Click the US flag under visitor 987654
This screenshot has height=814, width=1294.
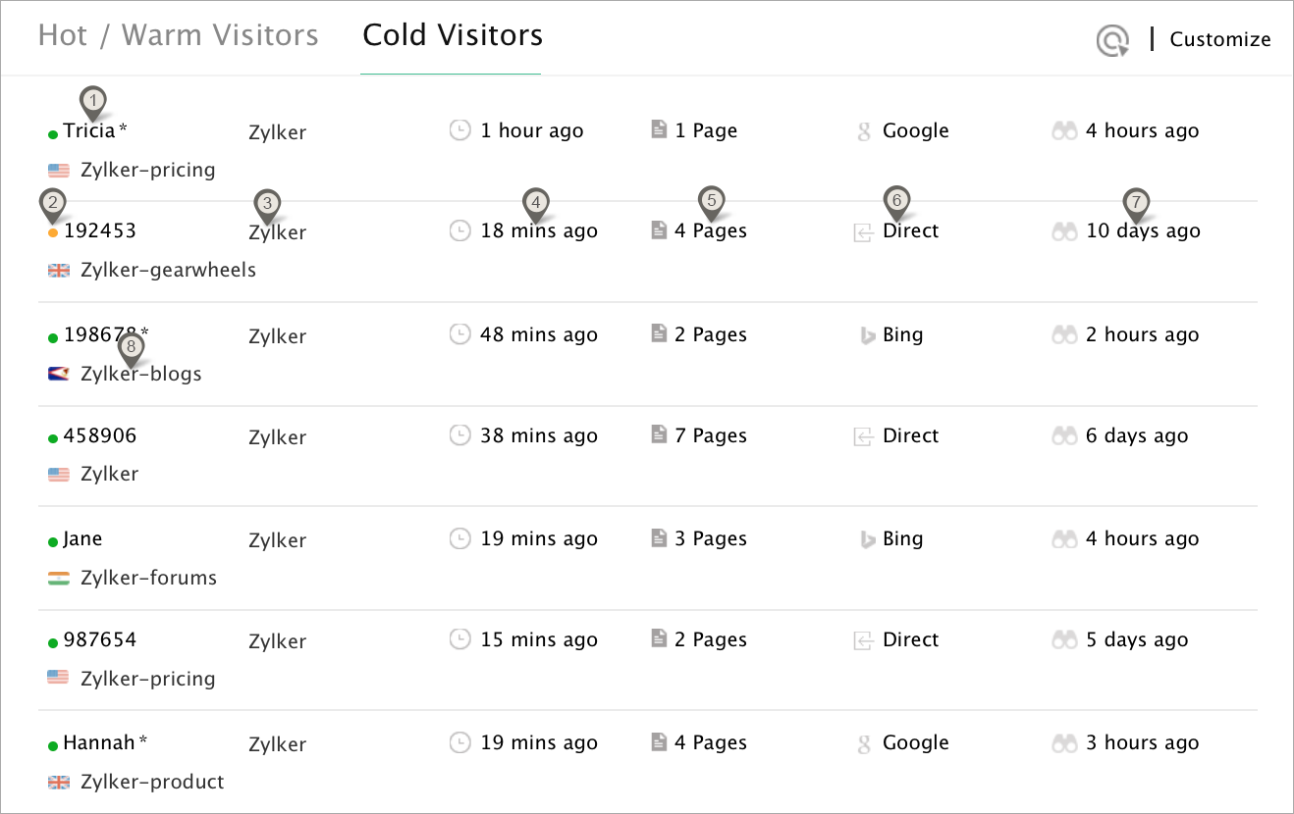(x=59, y=679)
